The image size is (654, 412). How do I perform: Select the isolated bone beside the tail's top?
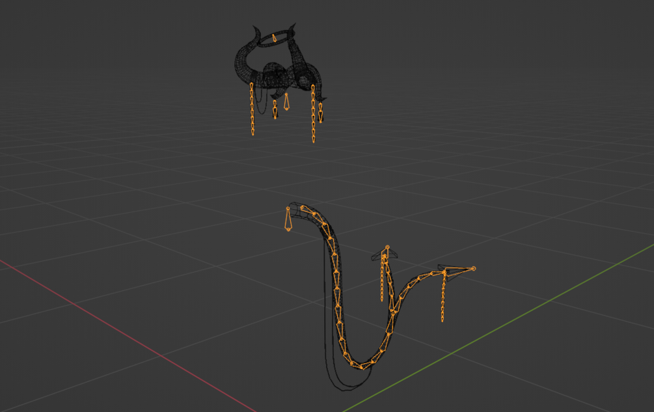(x=288, y=219)
